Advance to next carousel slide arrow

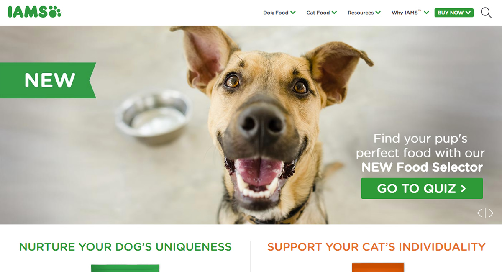[x=491, y=213]
